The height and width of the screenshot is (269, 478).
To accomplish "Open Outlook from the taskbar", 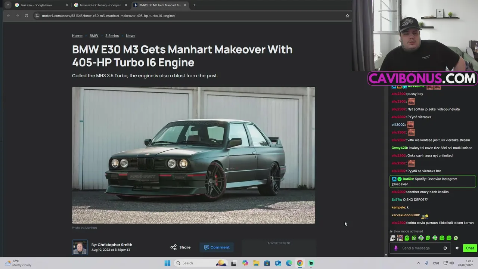I will coord(278,263).
